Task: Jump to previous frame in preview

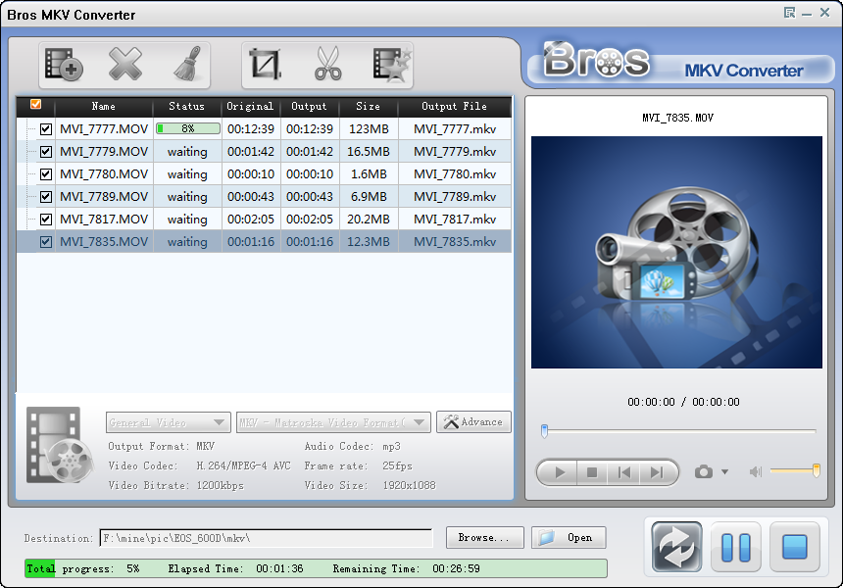Action: [623, 472]
